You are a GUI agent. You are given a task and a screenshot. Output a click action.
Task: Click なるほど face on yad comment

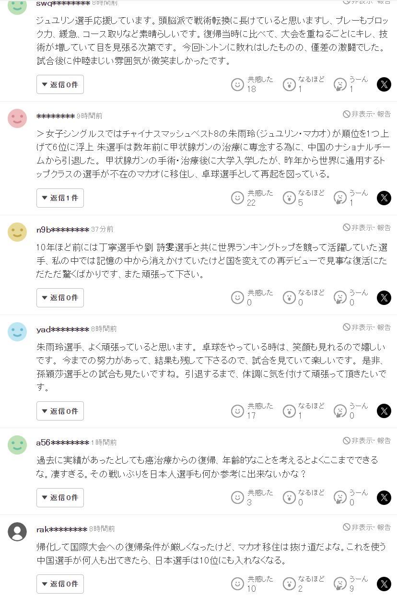[289, 411]
